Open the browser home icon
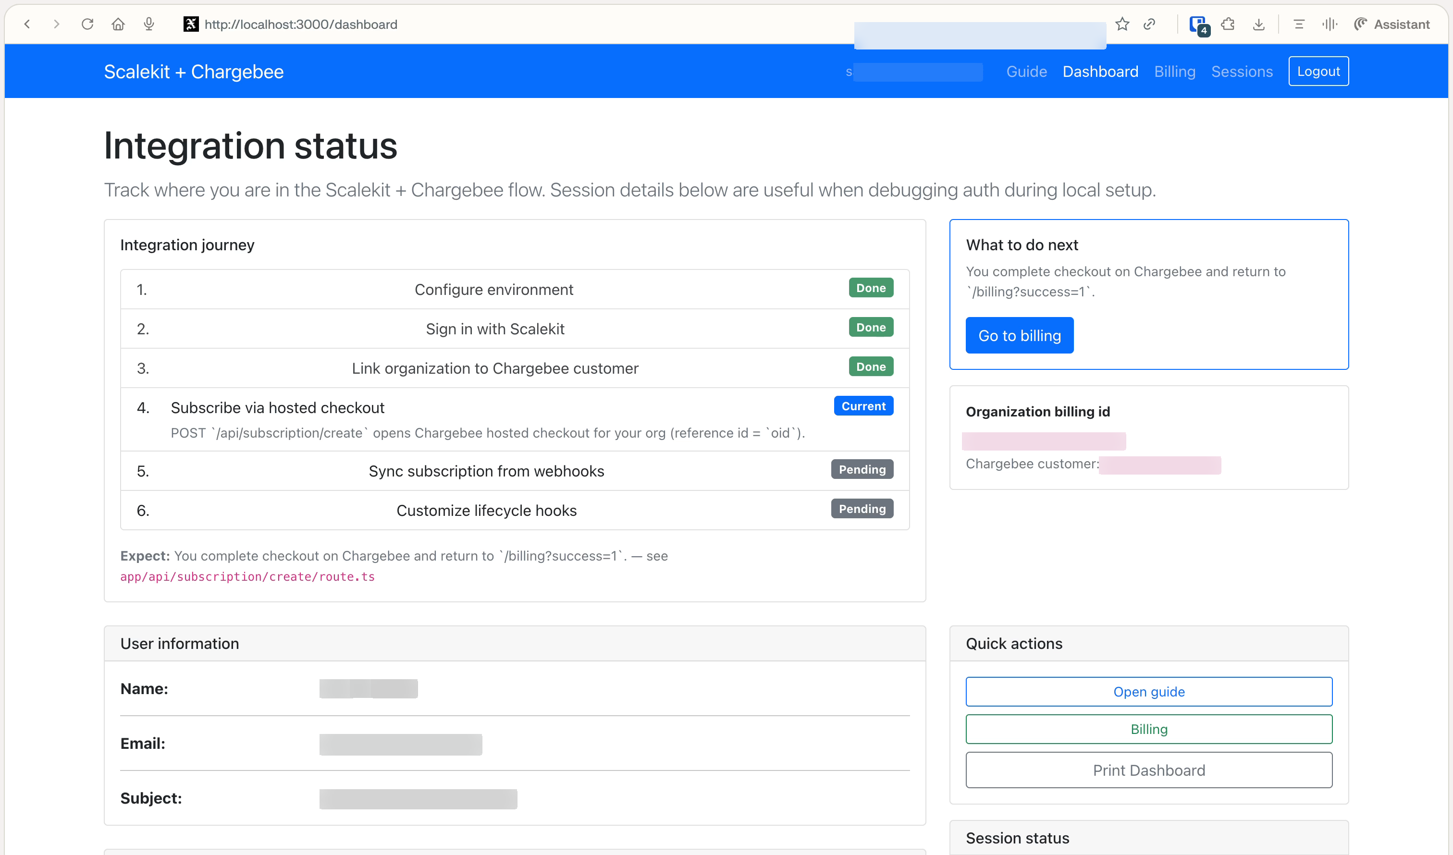This screenshot has height=855, width=1453. [x=118, y=24]
